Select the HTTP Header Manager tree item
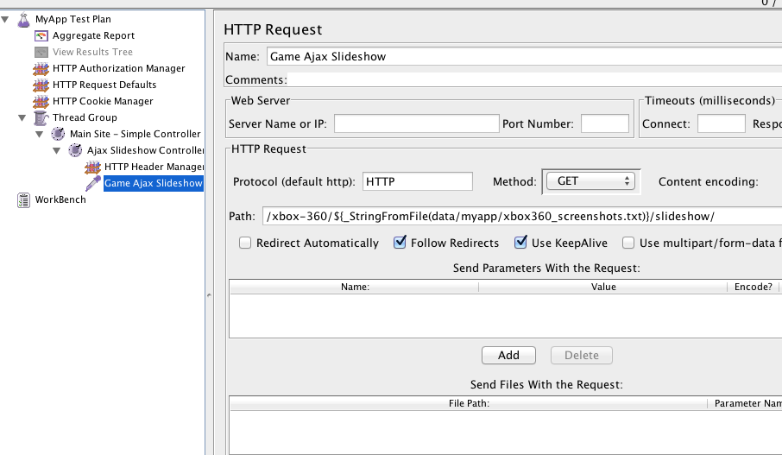Viewport: 782px width, 455px height. [x=153, y=167]
